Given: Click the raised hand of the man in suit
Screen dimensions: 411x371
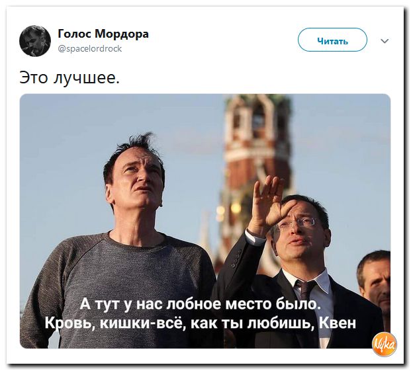Looking at the screenshot, I should 268,201.
